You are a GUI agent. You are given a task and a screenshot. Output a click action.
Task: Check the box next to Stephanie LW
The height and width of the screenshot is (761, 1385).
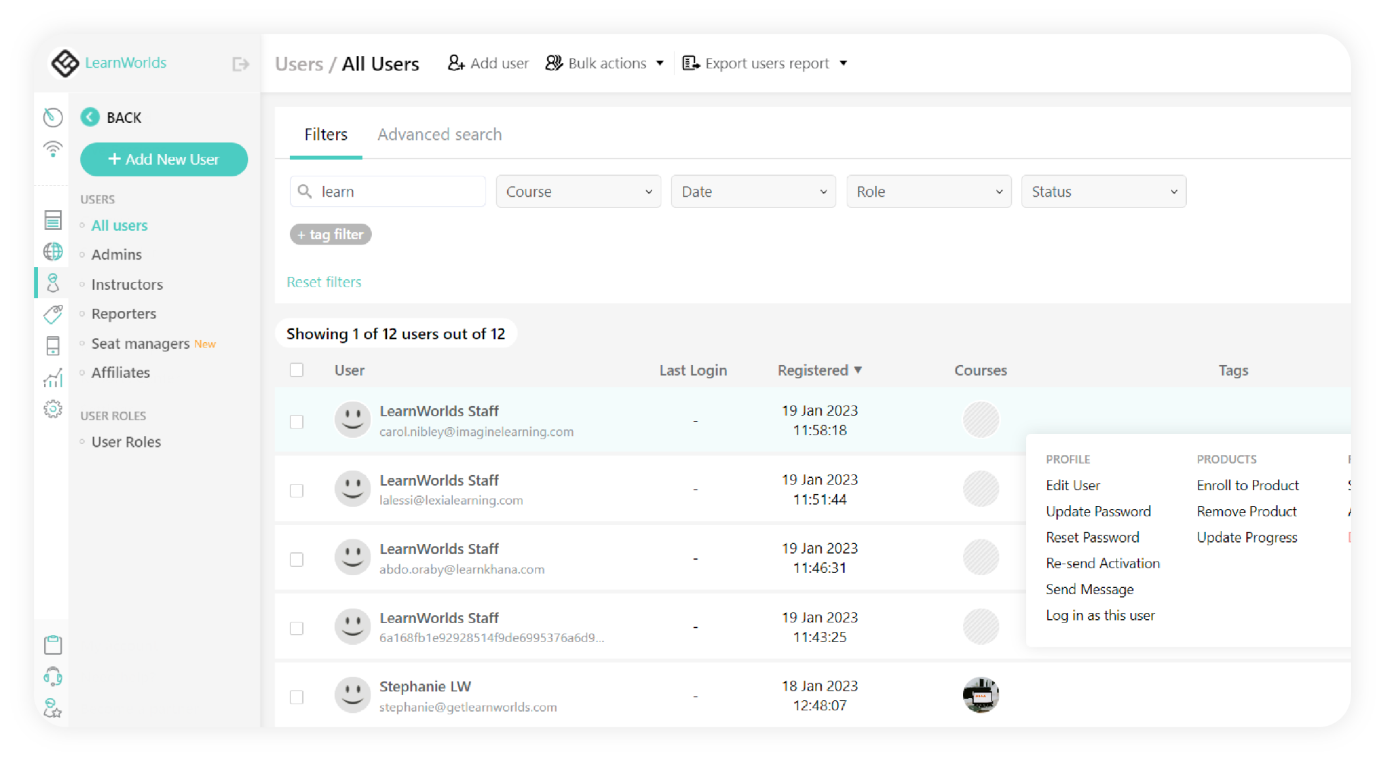tap(297, 696)
